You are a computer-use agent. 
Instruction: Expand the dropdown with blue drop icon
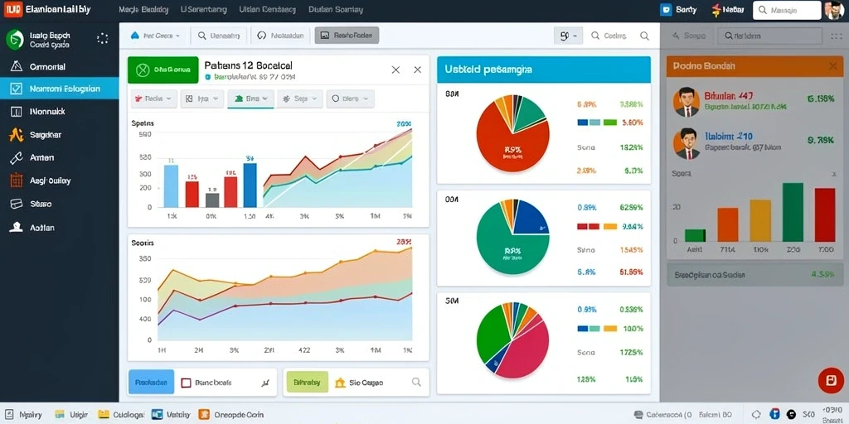[157, 36]
